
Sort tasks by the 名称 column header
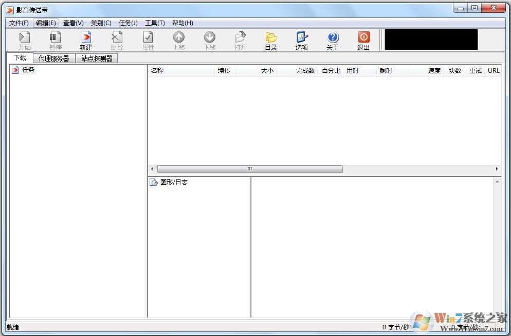[157, 70]
